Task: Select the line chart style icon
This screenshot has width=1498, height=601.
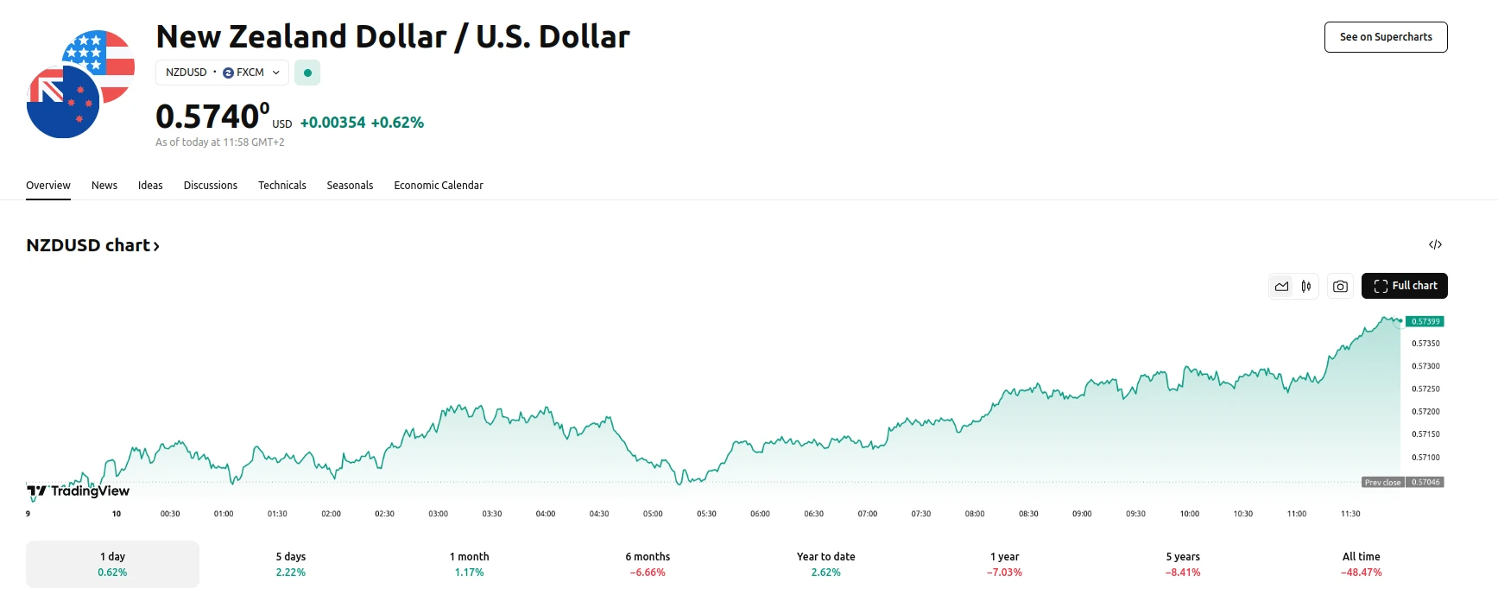Action: (x=1281, y=285)
